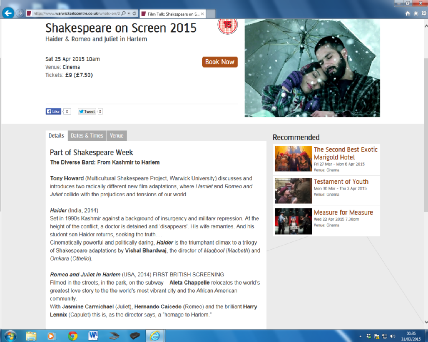Close the Film Talk browser tab

pos(203,14)
